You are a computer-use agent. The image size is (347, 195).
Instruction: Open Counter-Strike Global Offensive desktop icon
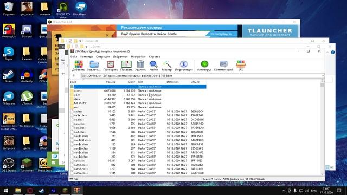pos(9,121)
